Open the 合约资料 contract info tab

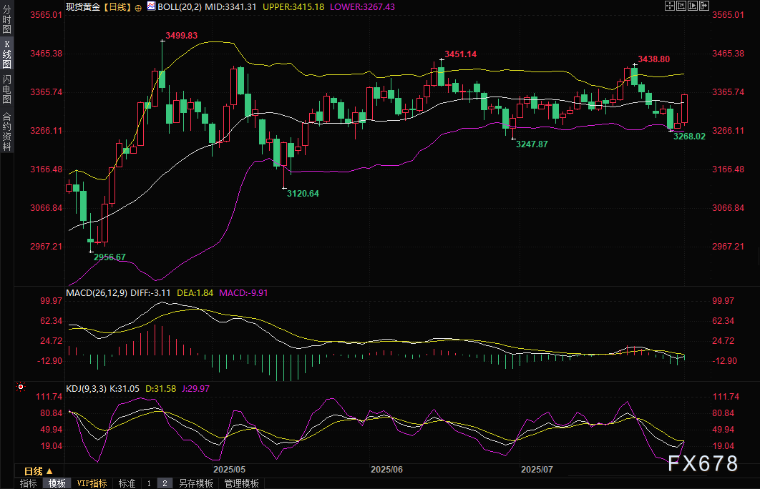tap(7, 131)
